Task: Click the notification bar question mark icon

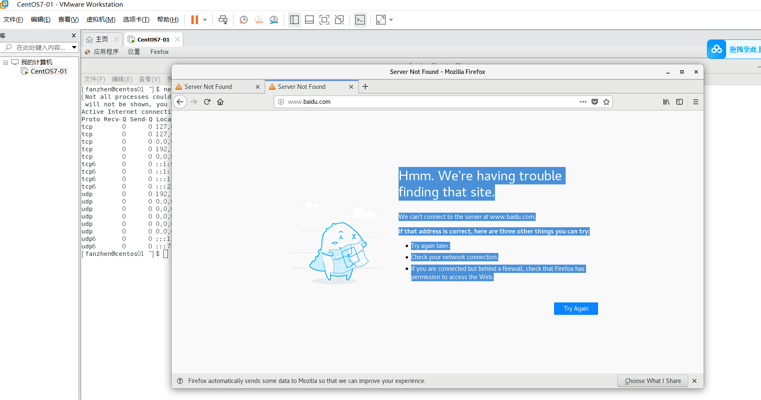Action: point(180,381)
